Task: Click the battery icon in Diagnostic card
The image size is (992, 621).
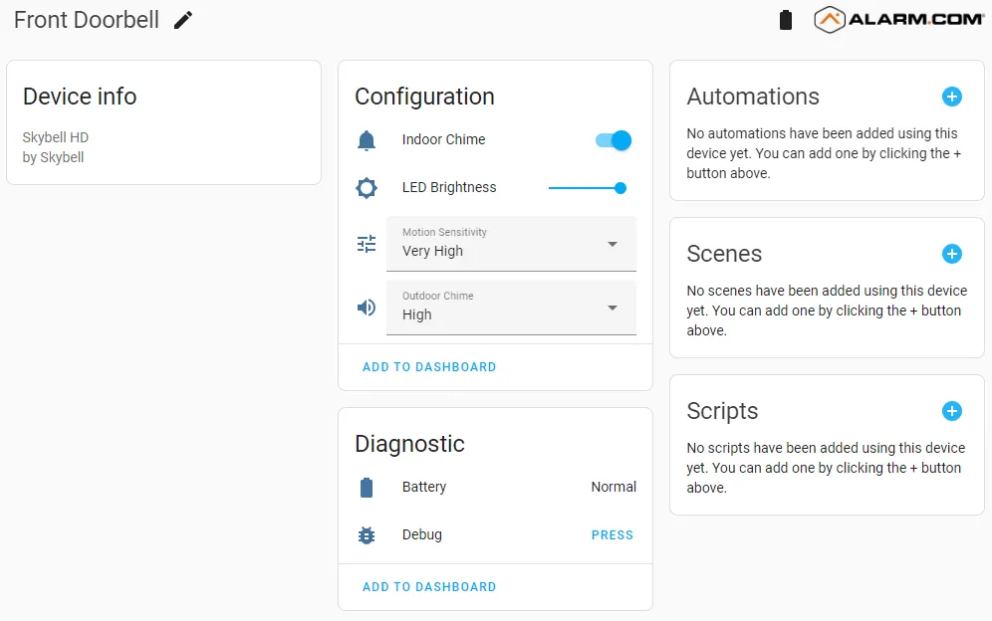Action: point(367,488)
